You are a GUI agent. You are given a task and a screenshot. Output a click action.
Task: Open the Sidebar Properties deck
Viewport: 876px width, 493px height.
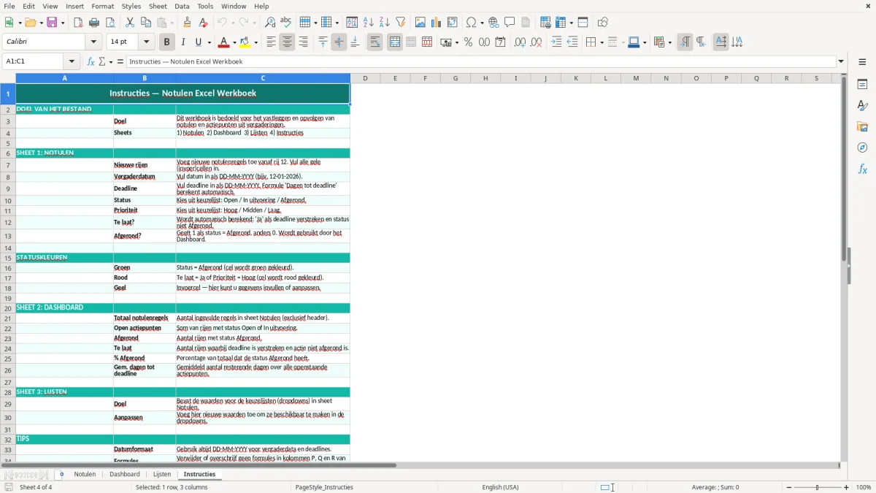click(x=862, y=84)
